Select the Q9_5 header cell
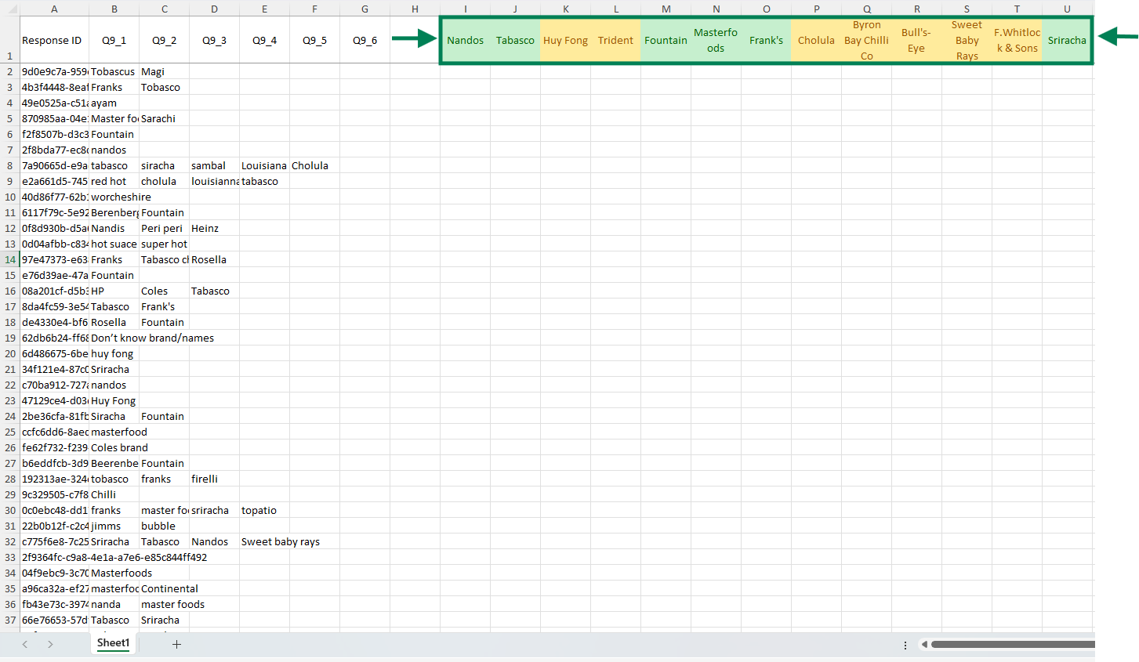This screenshot has height=662, width=1139. coord(314,40)
